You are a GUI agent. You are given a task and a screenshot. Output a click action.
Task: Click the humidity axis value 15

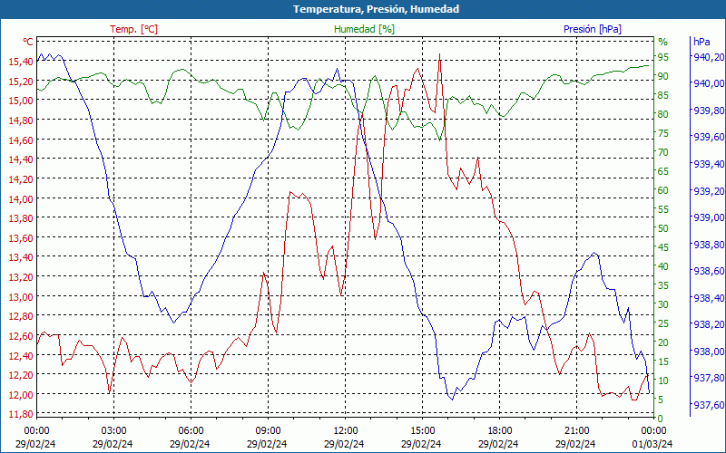pyautogui.click(x=663, y=361)
